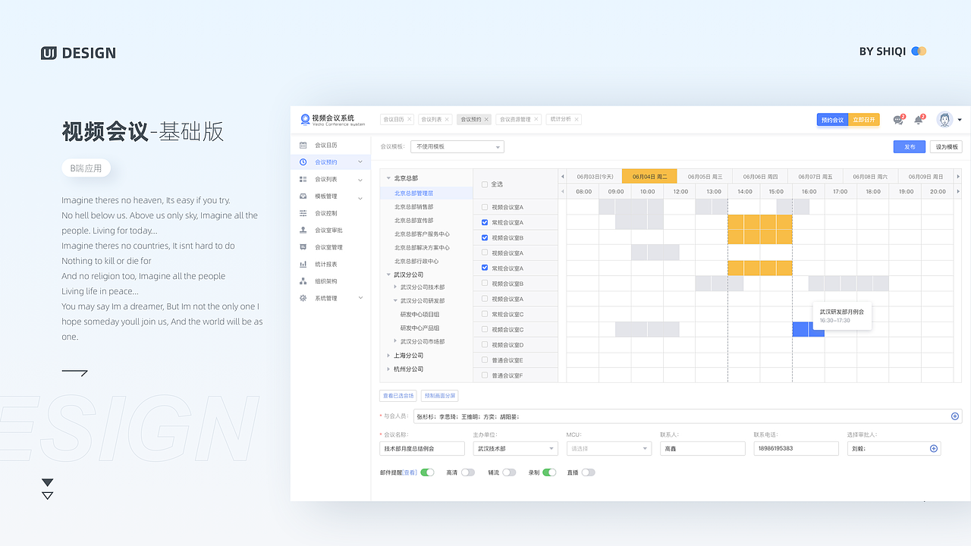Click the 视频会议系统 logo
This screenshot has width=971, height=546.
click(x=332, y=119)
